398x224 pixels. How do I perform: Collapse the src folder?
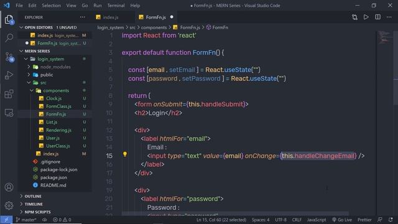pos(29,83)
